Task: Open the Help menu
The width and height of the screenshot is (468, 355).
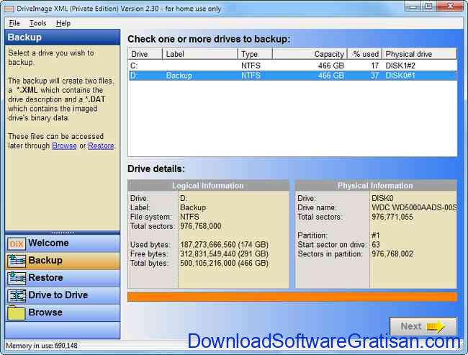Action: click(63, 23)
